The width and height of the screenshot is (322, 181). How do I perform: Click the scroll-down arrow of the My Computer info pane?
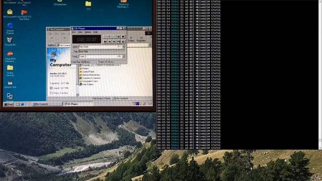pos(77,95)
